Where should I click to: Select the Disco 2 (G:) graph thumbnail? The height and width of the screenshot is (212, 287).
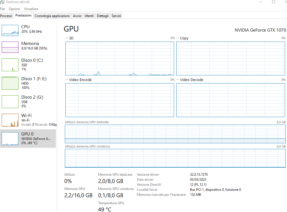pyautogui.click(x=10, y=102)
